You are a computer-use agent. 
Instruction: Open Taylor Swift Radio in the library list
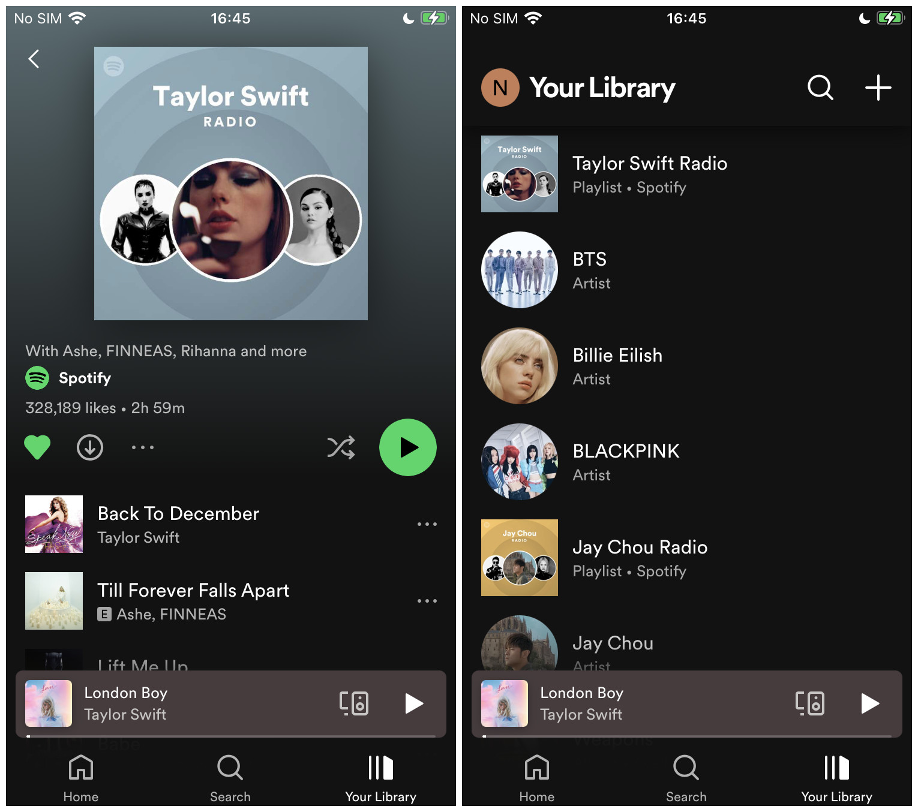(687, 174)
